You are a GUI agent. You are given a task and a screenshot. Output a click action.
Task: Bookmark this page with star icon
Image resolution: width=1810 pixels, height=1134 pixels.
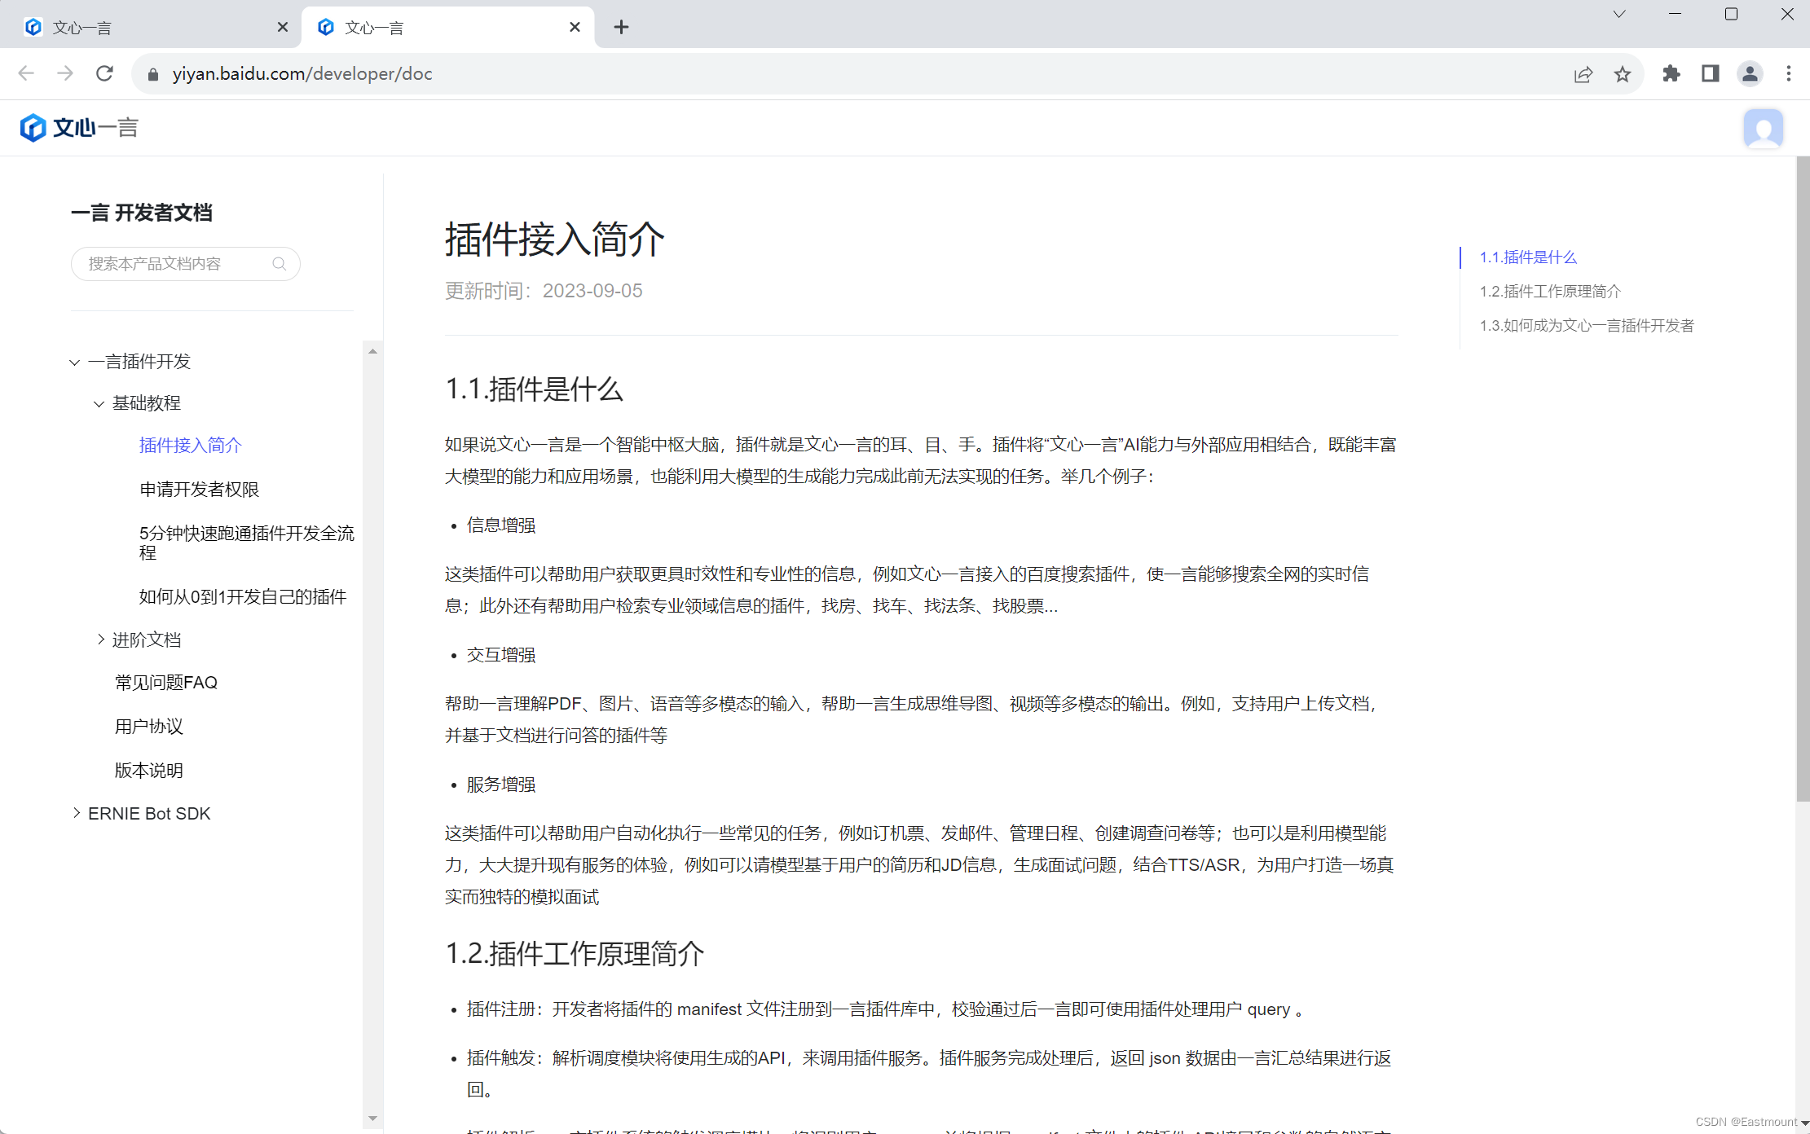point(1623,74)
